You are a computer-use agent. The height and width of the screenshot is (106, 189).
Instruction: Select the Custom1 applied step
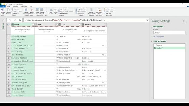[169, 48]
